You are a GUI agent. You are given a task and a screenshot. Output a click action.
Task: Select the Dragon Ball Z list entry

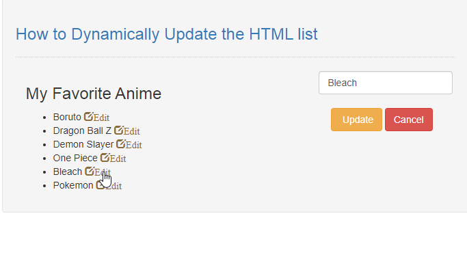[82, 131]
